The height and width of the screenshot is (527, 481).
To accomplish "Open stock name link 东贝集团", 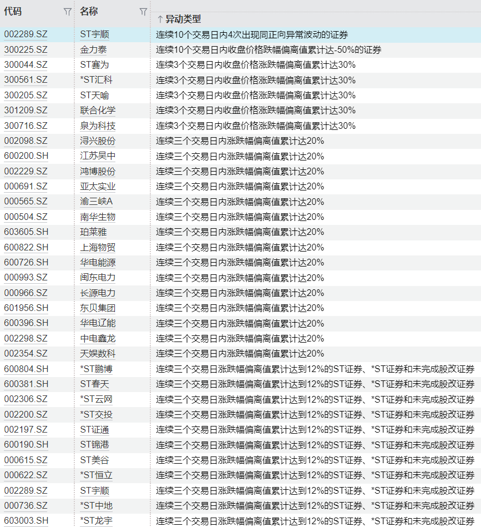I will pos(98,308).
